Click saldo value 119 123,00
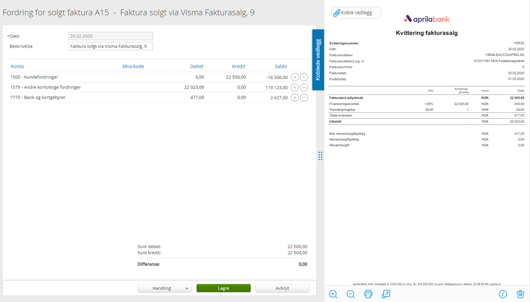The height and width of the screenshot is (302, 530). click(276, 87)
